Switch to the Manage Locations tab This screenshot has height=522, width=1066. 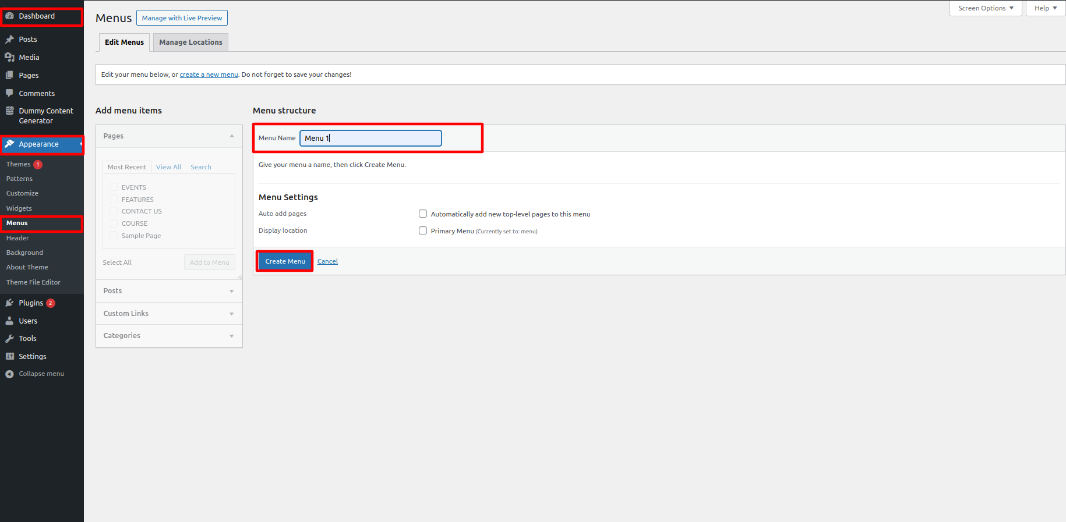pos(190,42)
